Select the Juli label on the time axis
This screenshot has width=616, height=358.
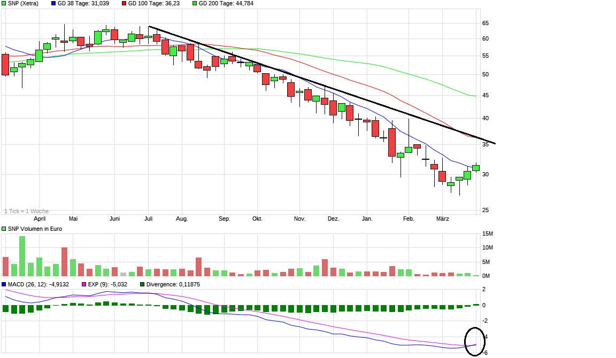[x=149, y=219]
